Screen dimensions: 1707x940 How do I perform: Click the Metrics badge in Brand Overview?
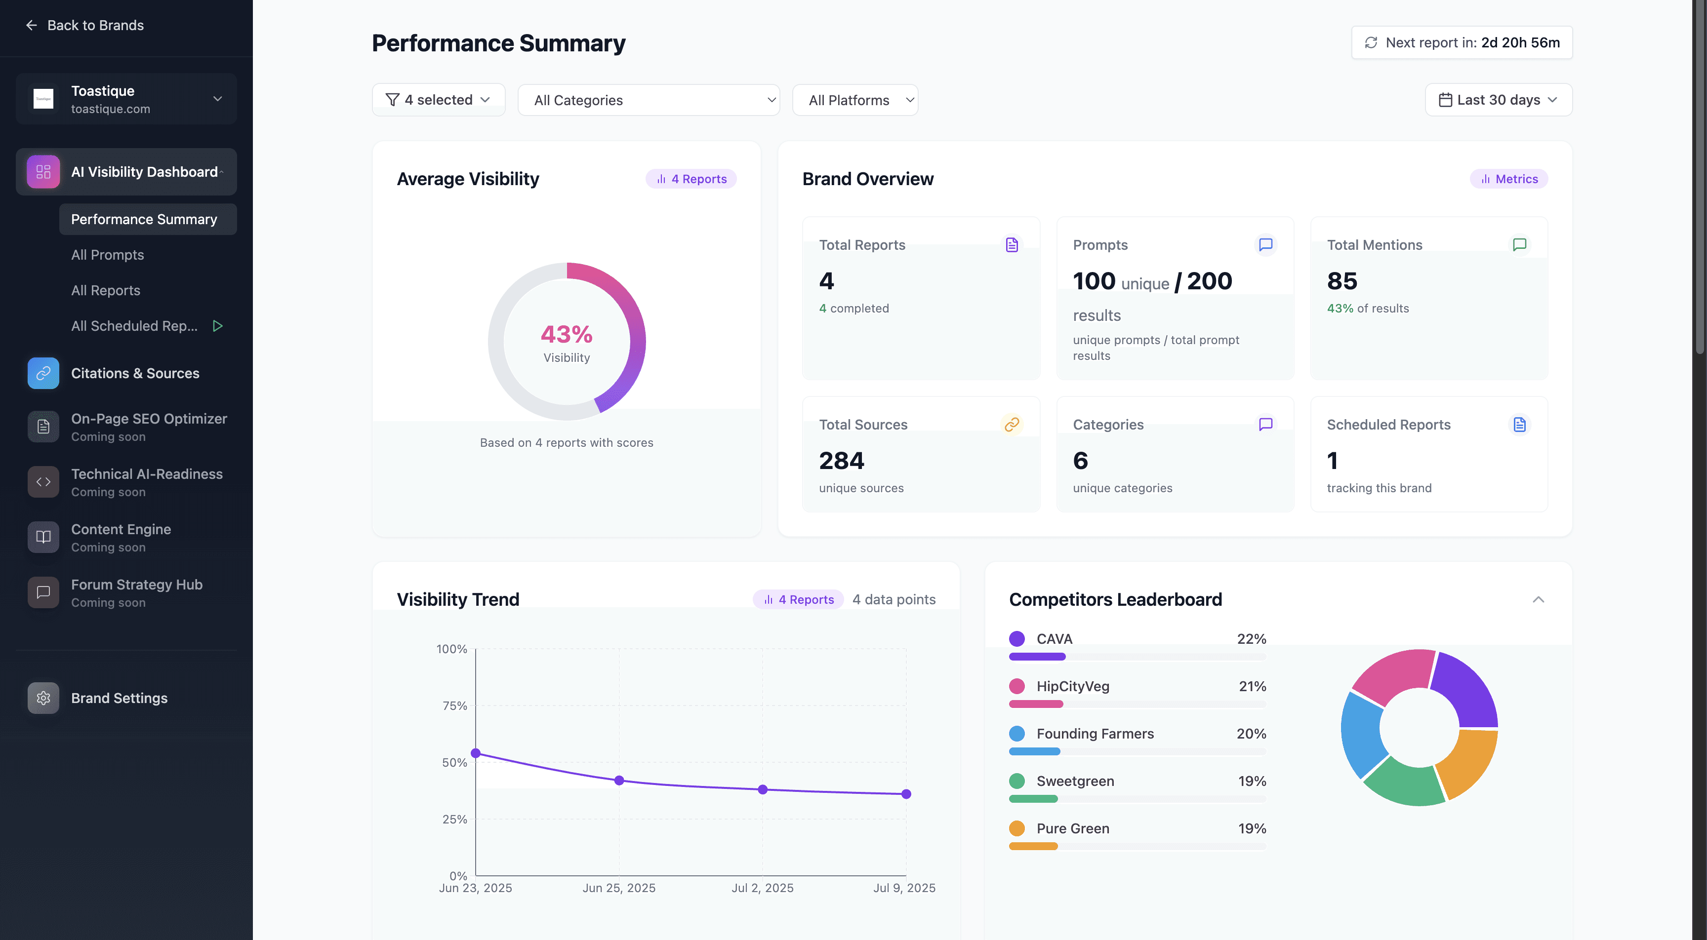coord(1509,179)
